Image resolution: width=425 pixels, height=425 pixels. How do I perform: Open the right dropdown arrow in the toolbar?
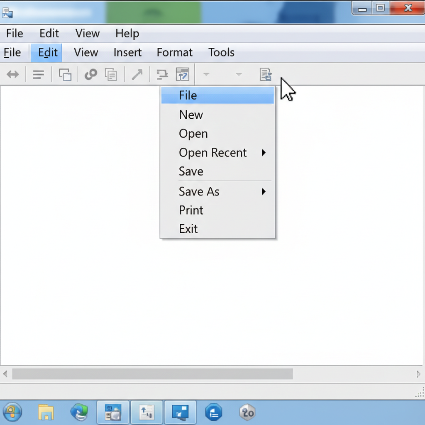[x=239, y=75]
